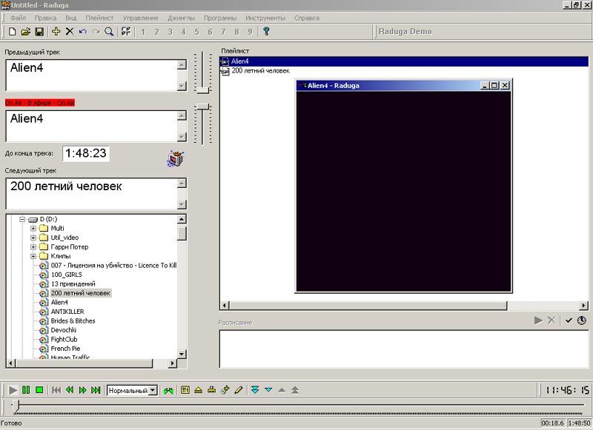Image resolution: width=593 pixels, height=430 pixels.
Task: Fast forward with the double right arrows
Action: (83, 390)
